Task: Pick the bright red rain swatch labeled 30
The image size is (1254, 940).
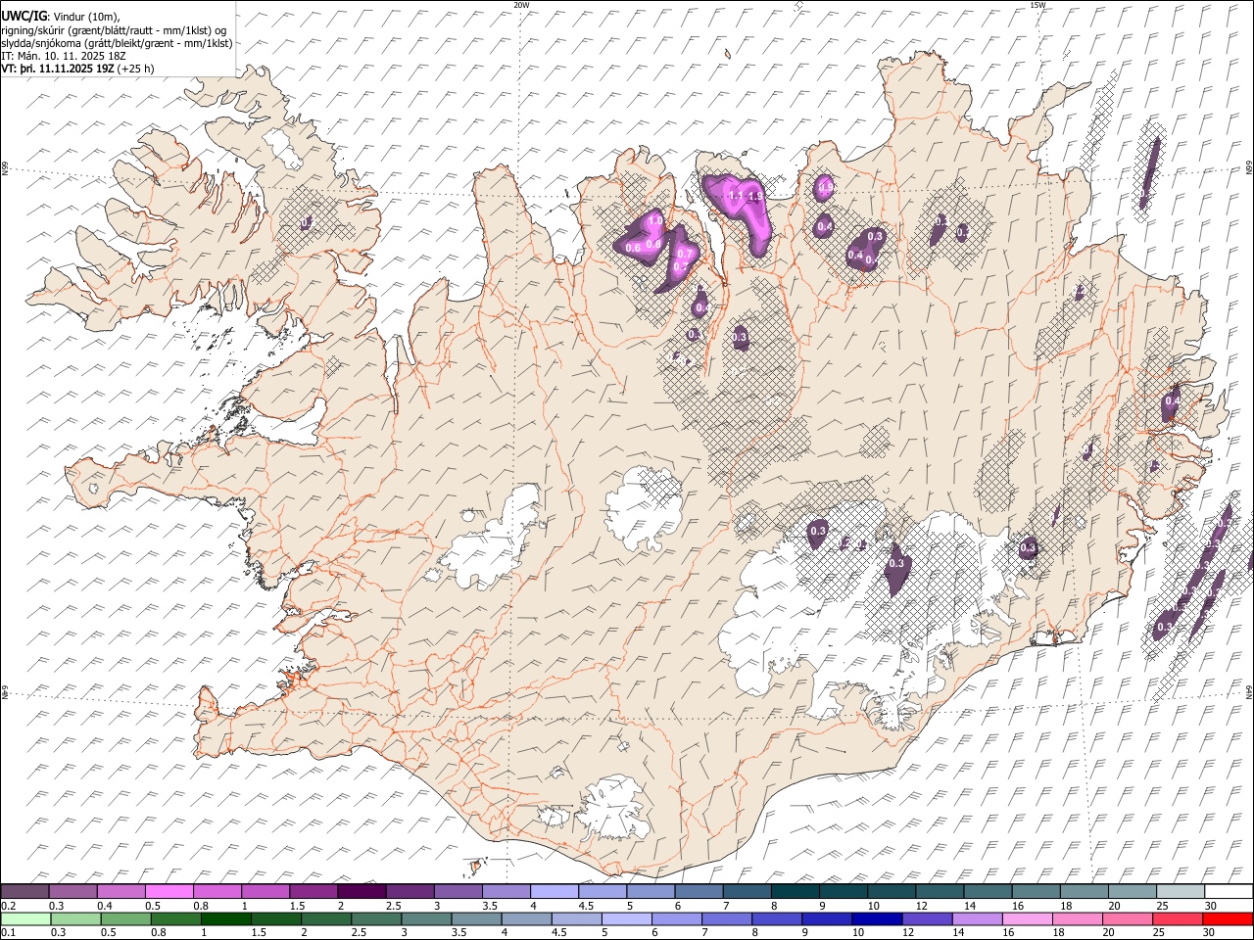Action: tap(1227, 918)
